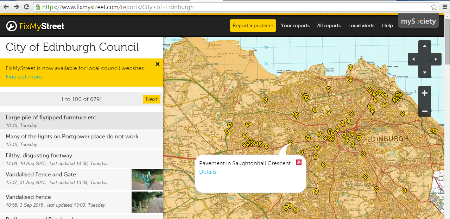The width and height of the screenshot is (450, 219).
Task: Open Report a problem
Action: pos(253,25)
